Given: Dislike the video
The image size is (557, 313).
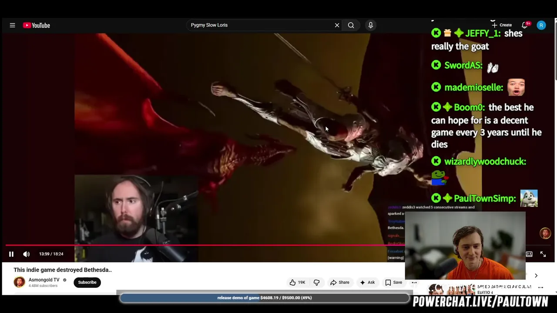Looking at the screenshot, I should click(316, 283).
